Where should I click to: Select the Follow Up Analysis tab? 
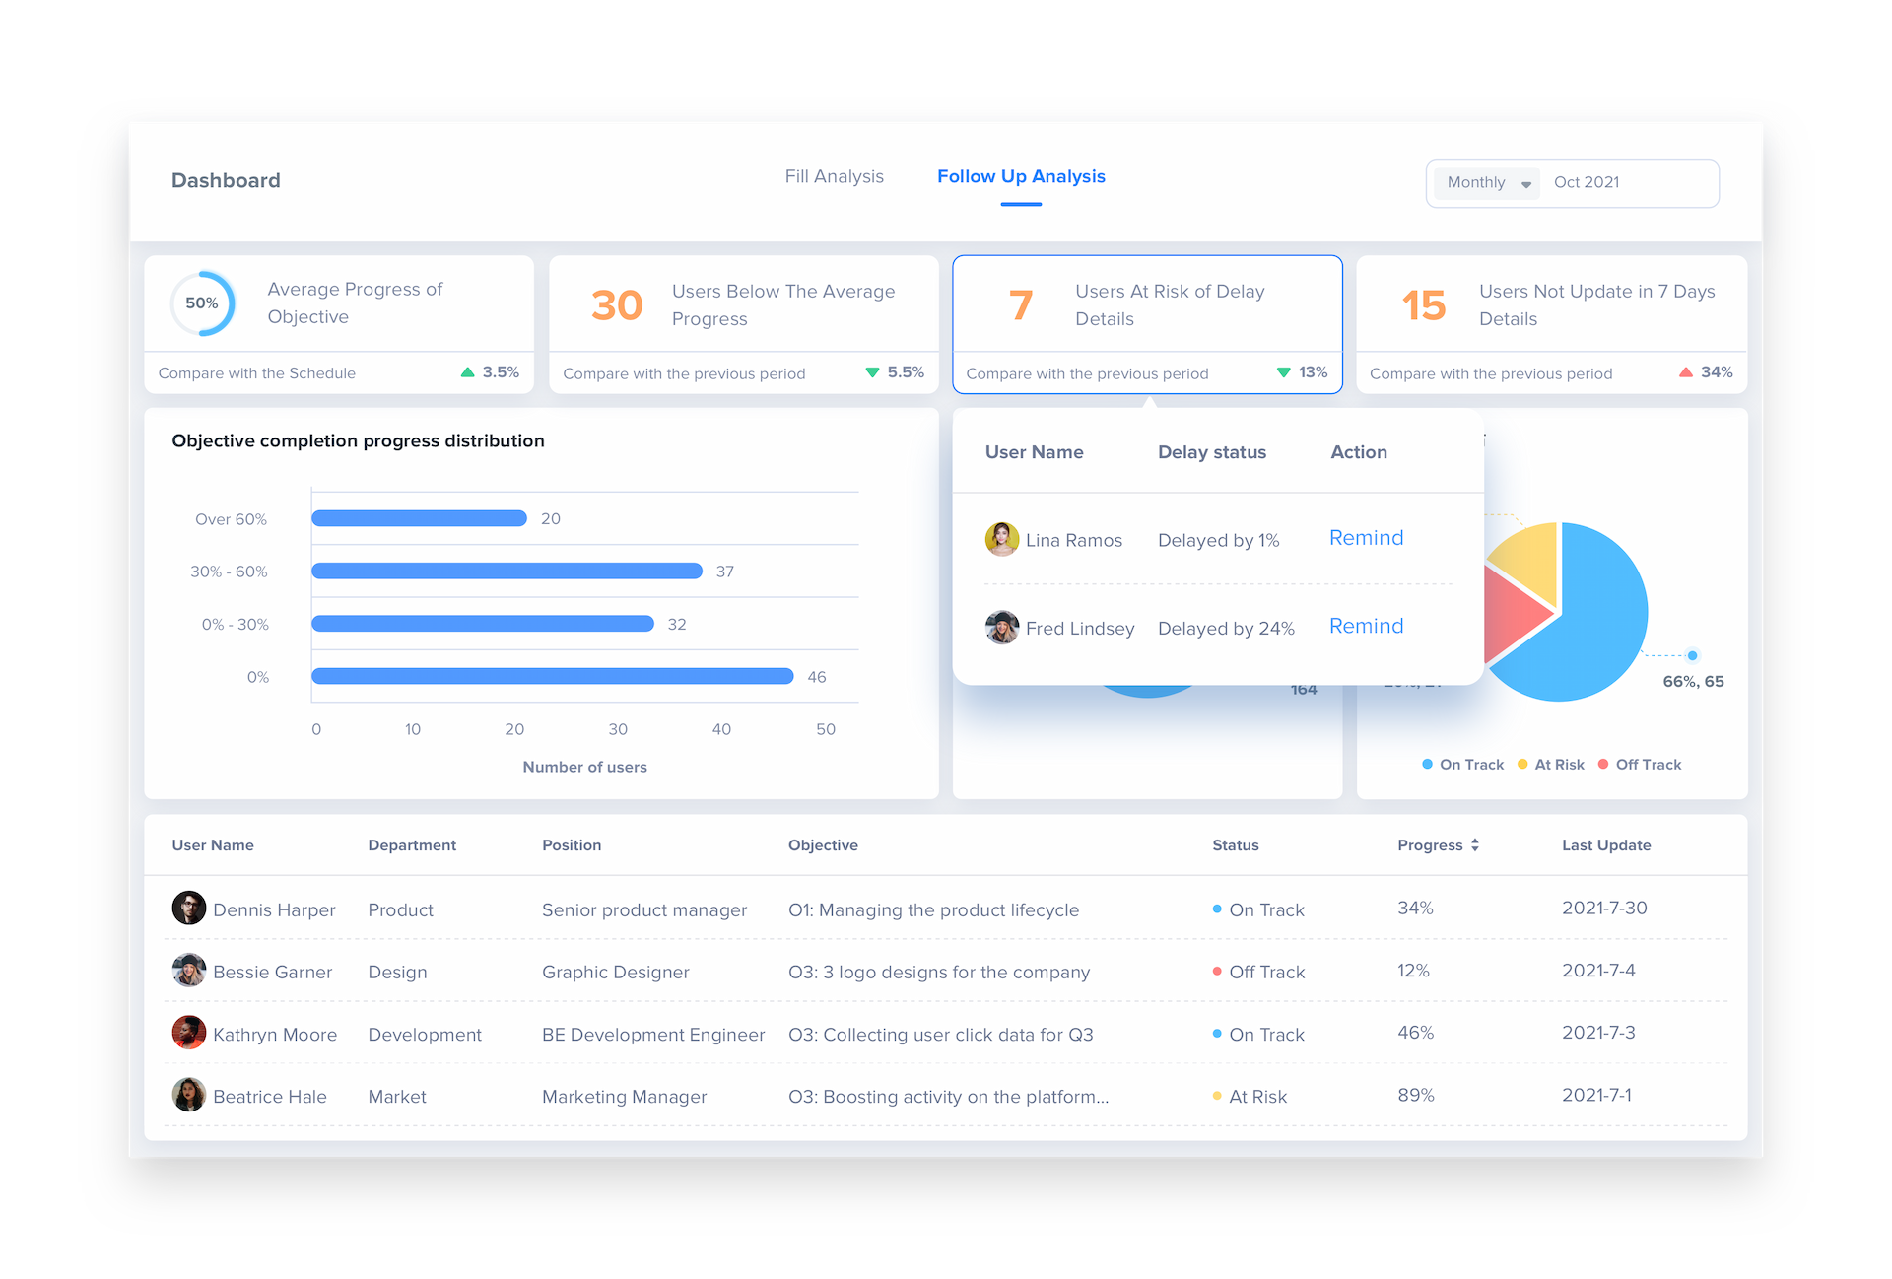1021,176
